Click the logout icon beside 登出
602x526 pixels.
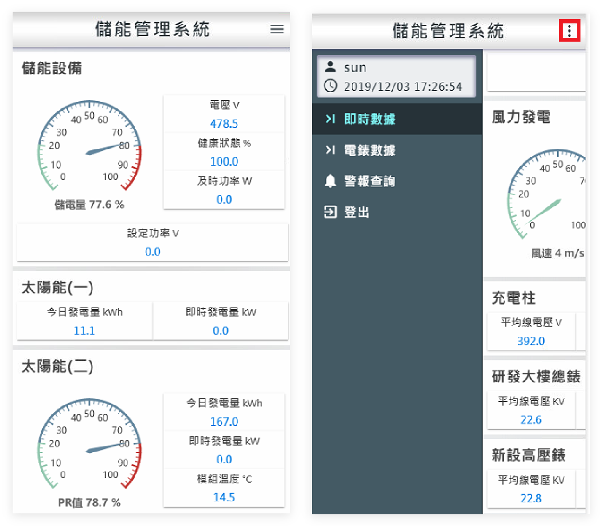[x=330, y=212]
